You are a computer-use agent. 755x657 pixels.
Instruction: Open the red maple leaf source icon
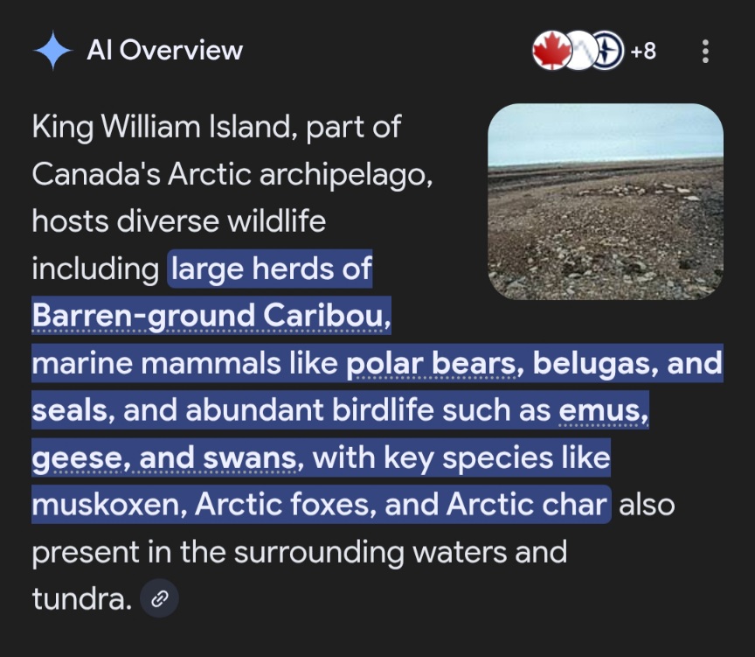click(550, 52)
